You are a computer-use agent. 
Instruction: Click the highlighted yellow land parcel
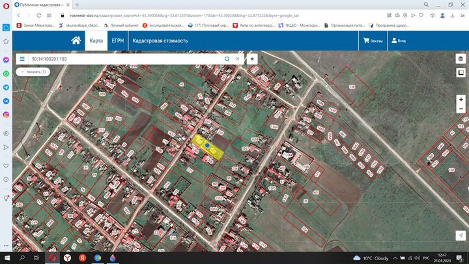coord(208,147)
